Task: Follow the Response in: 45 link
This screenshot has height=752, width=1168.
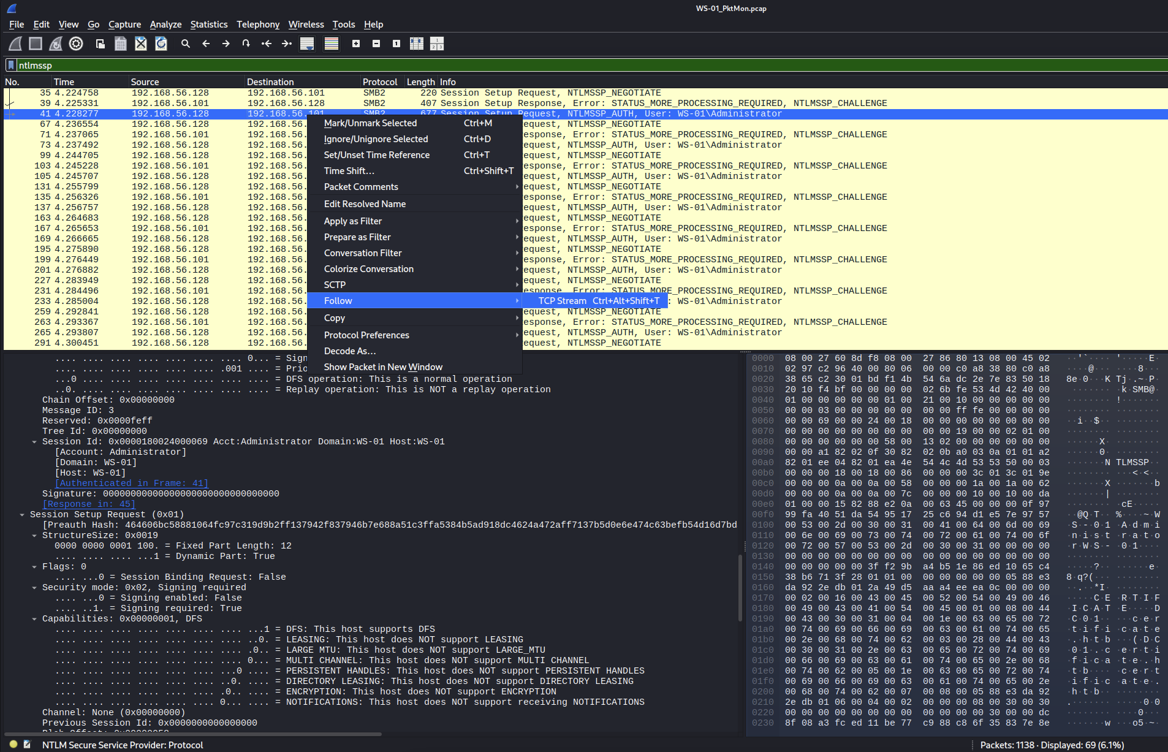Action: [x=89, y=504]
